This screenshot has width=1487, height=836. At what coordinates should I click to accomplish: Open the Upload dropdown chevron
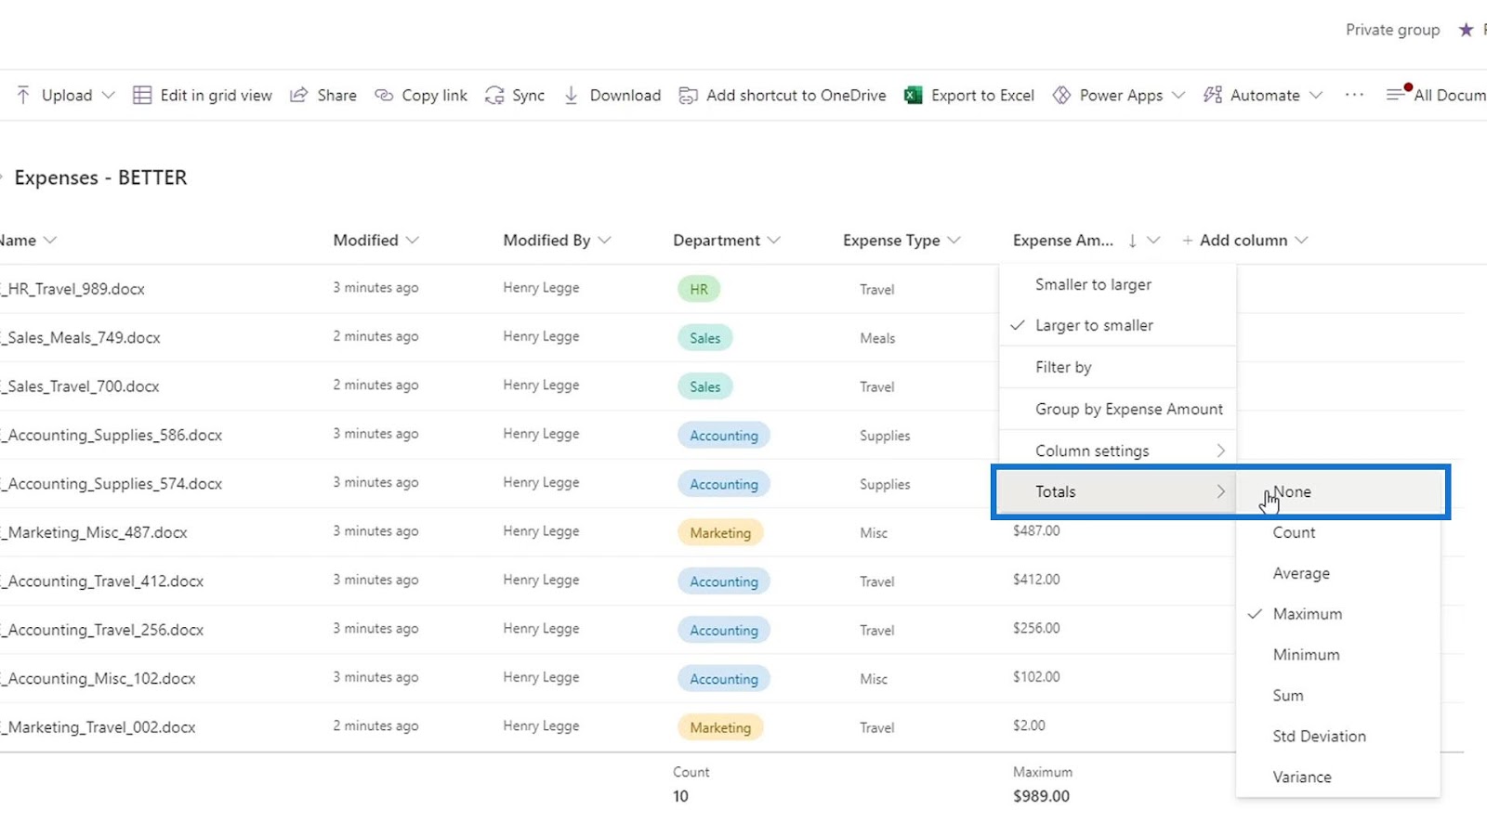[108, 95]
